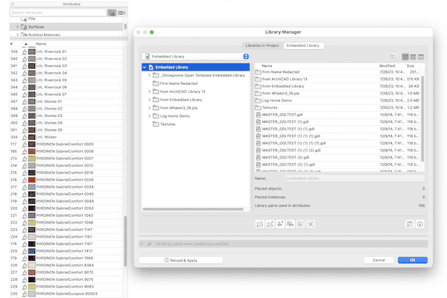
Task: Toggle folder view icon in Attributes panel
Action: (112, 13)
